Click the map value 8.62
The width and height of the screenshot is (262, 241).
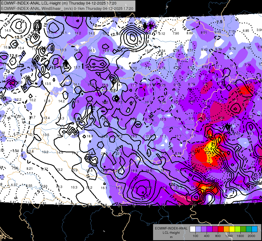(205, 67)
